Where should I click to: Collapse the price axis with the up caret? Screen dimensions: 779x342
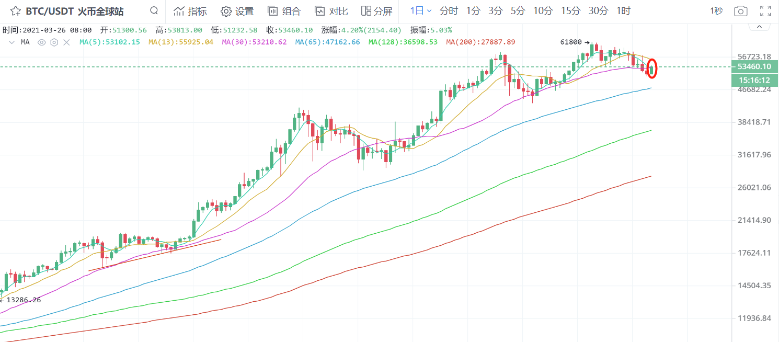760,26
